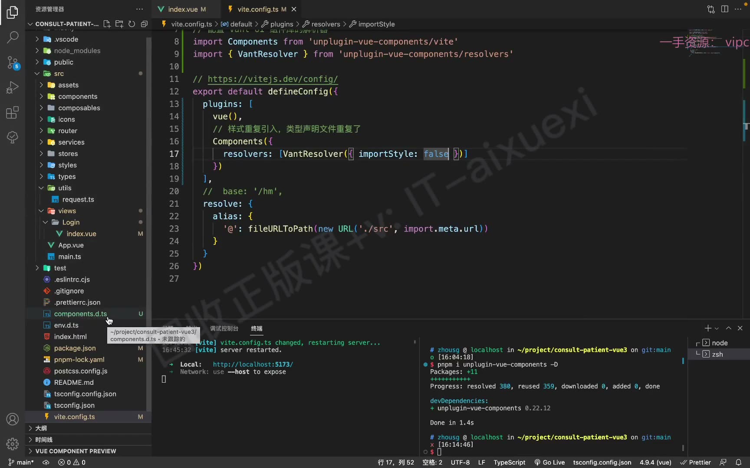Viewport: 750px width, 468px height.
Task: Maximize terminal panel with up chevron
Action: click(x=728, y=328)
